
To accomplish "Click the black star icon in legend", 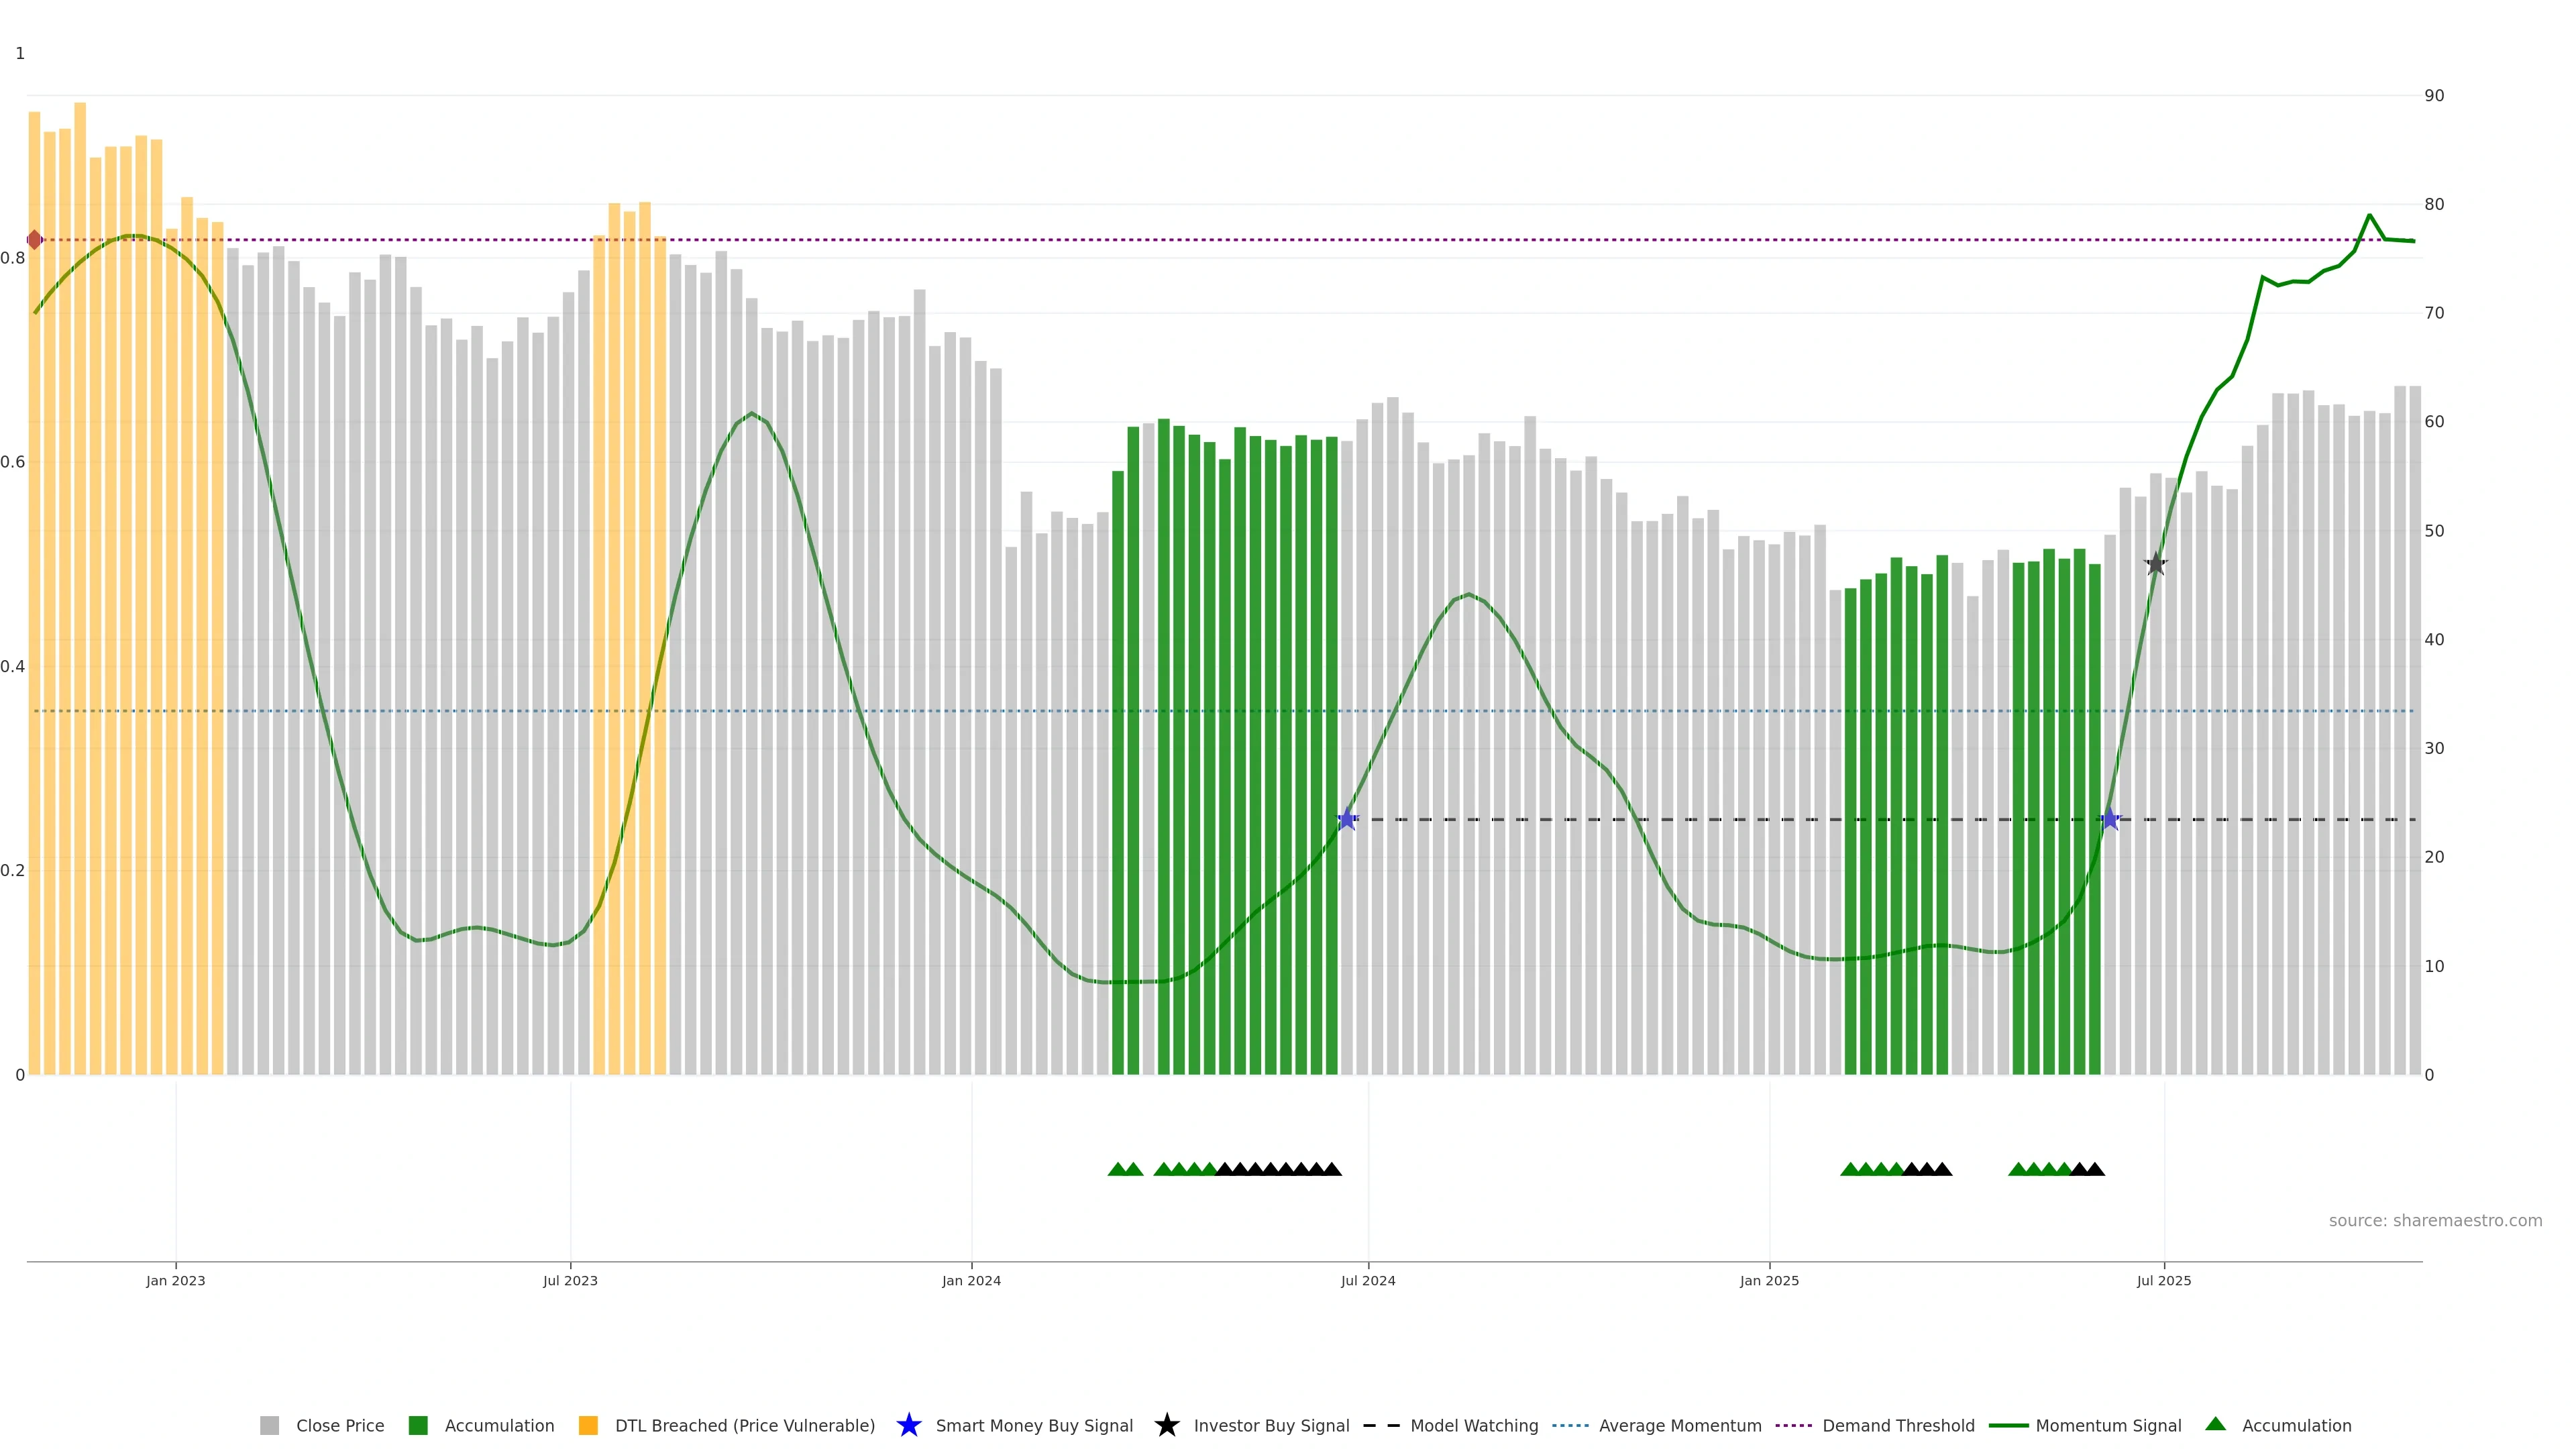I will [1166, 1425].
